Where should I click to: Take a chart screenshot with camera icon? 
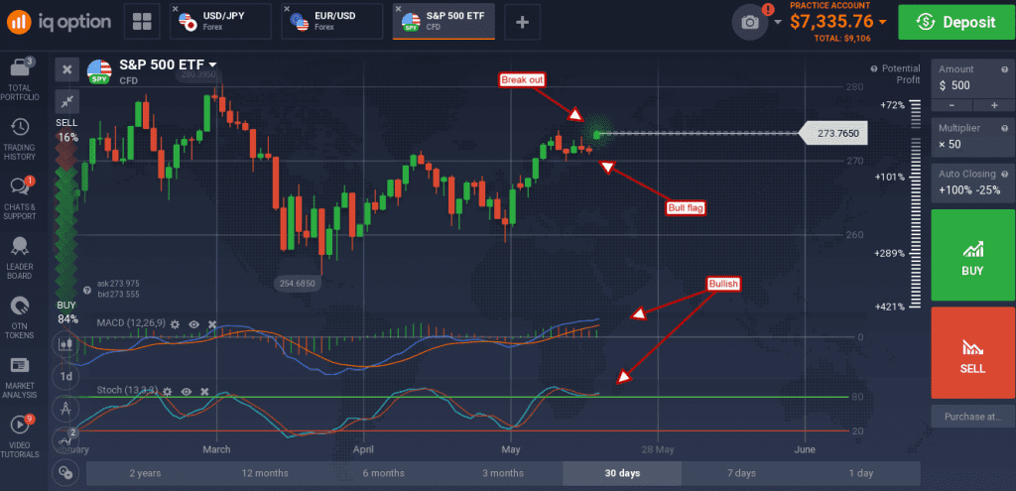tap(750, 23)
